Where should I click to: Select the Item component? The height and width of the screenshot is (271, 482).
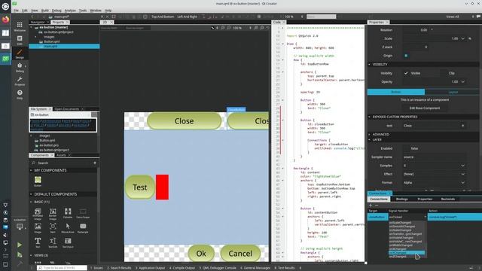pyautogui.click(x=53, y=228)
